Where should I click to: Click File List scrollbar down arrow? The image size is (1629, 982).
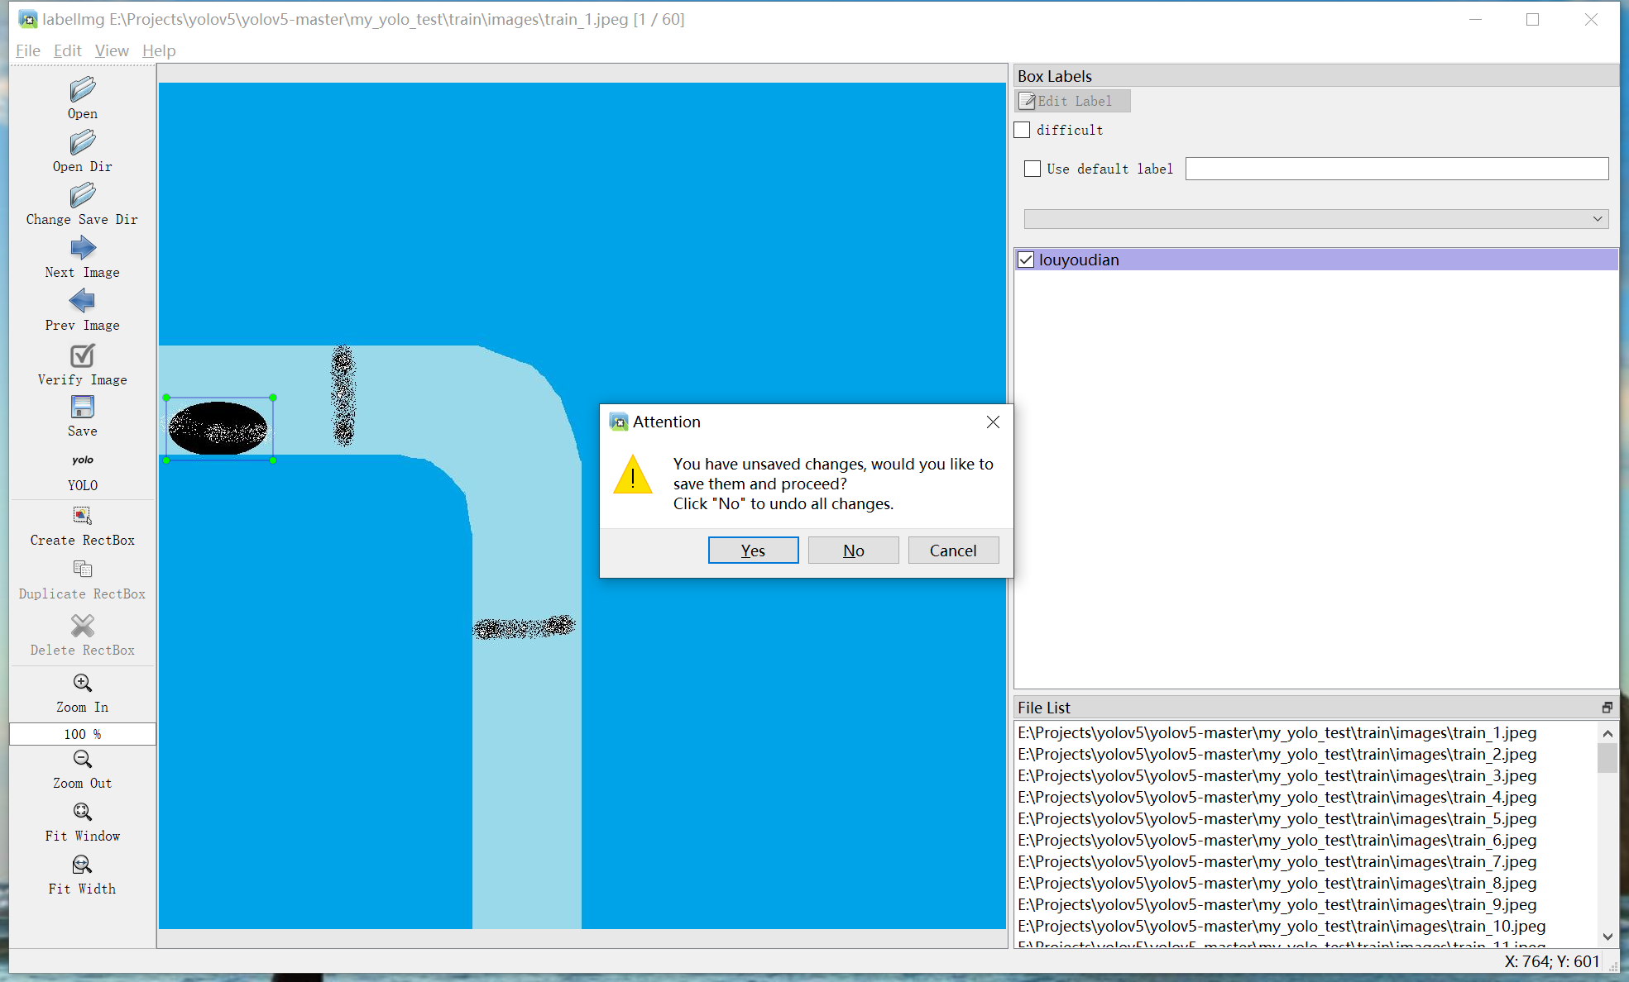(x=1607, y=937)
